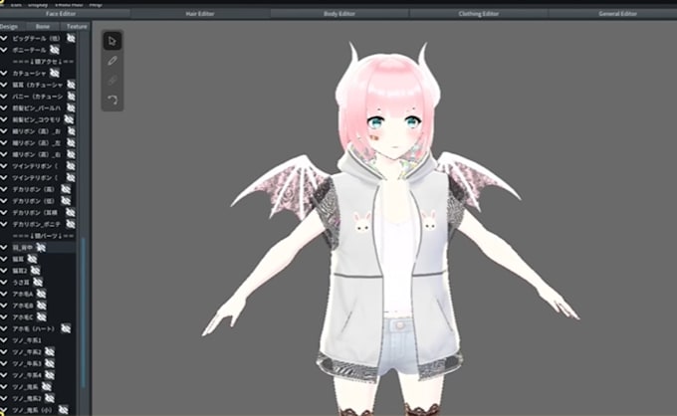677x416 pixels.
Task: Select the うさ耳 row label
Action: point(21,283)
